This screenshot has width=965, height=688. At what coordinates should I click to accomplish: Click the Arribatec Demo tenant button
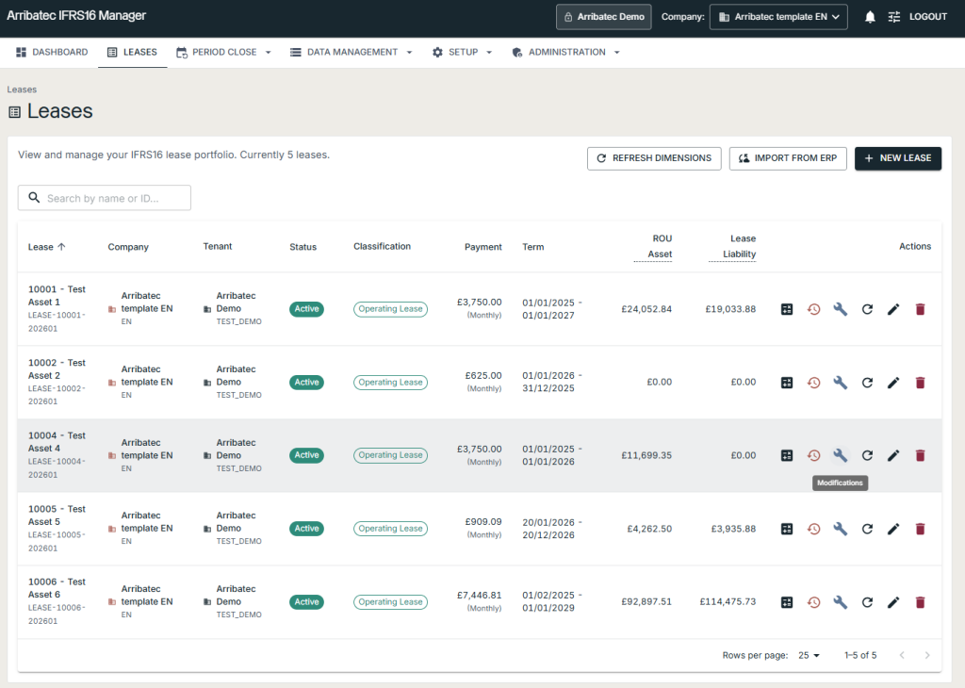click(x=604, y=17)
